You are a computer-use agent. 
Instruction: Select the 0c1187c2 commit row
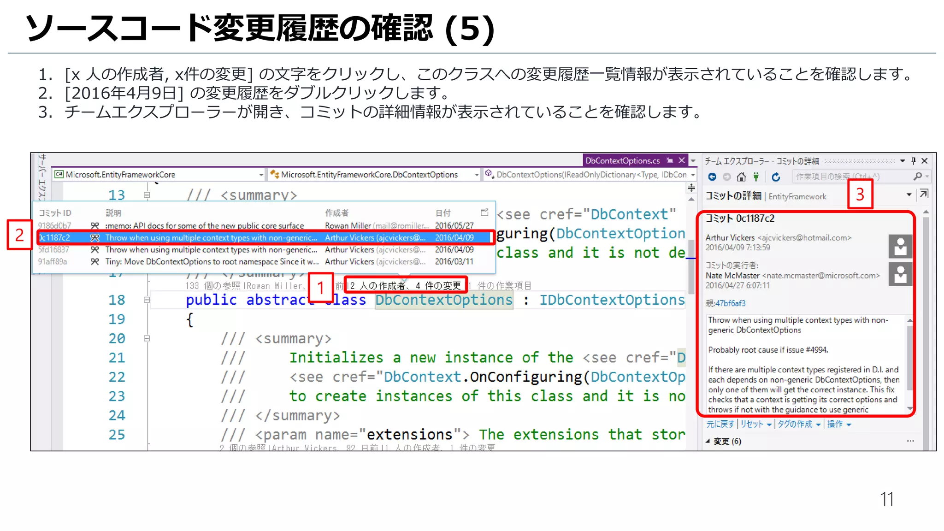click(264, 237)
